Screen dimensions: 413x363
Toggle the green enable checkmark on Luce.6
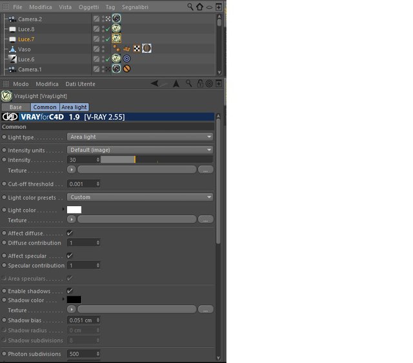108,60
